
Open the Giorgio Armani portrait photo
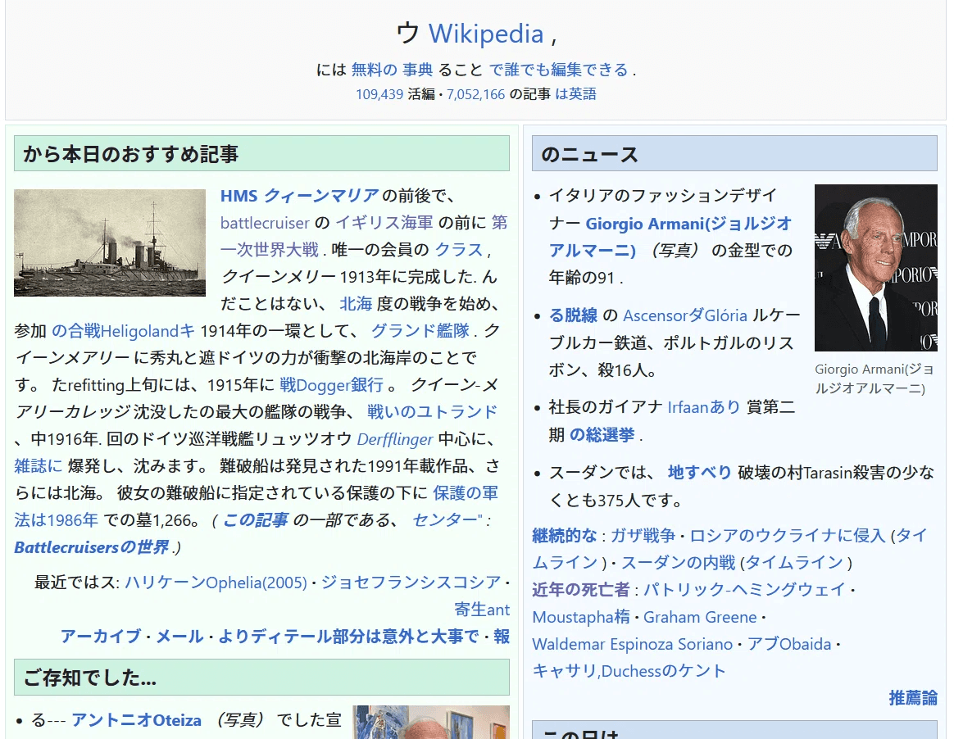[875, 268]
